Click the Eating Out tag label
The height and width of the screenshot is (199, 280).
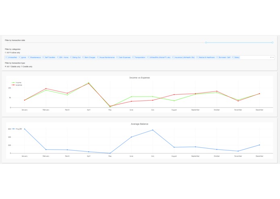pos(77,58)
